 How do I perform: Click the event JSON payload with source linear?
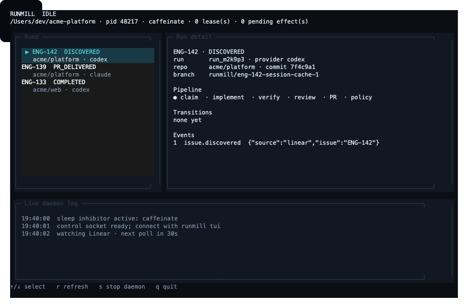pyautogui.click(x=313, y=143)
